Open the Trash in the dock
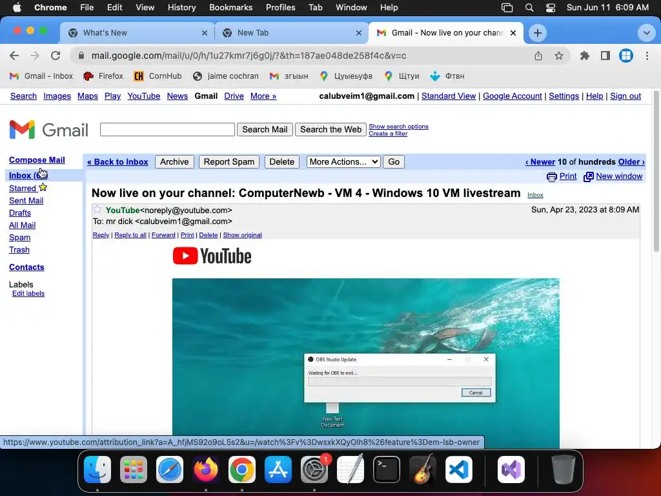Viewport: 661px width, 496px height. coord(563,470)
